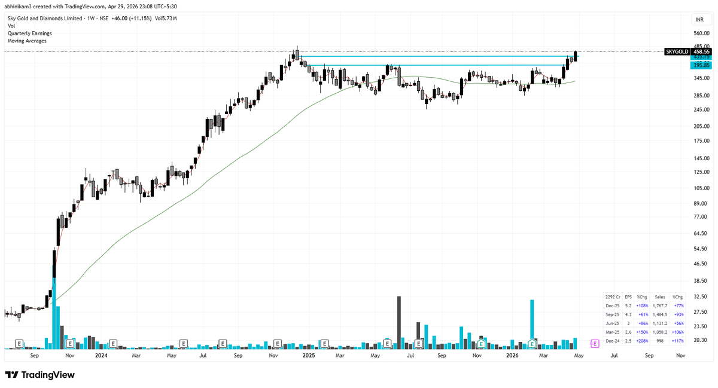The width and height of the screenshot is (718, 388).
Task: Click the Sales column header in earnings table
Action: (659, 297)
